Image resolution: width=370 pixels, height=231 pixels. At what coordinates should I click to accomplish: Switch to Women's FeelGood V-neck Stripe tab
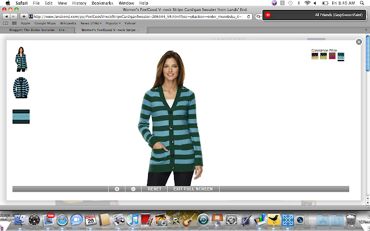tap(110, 30)
